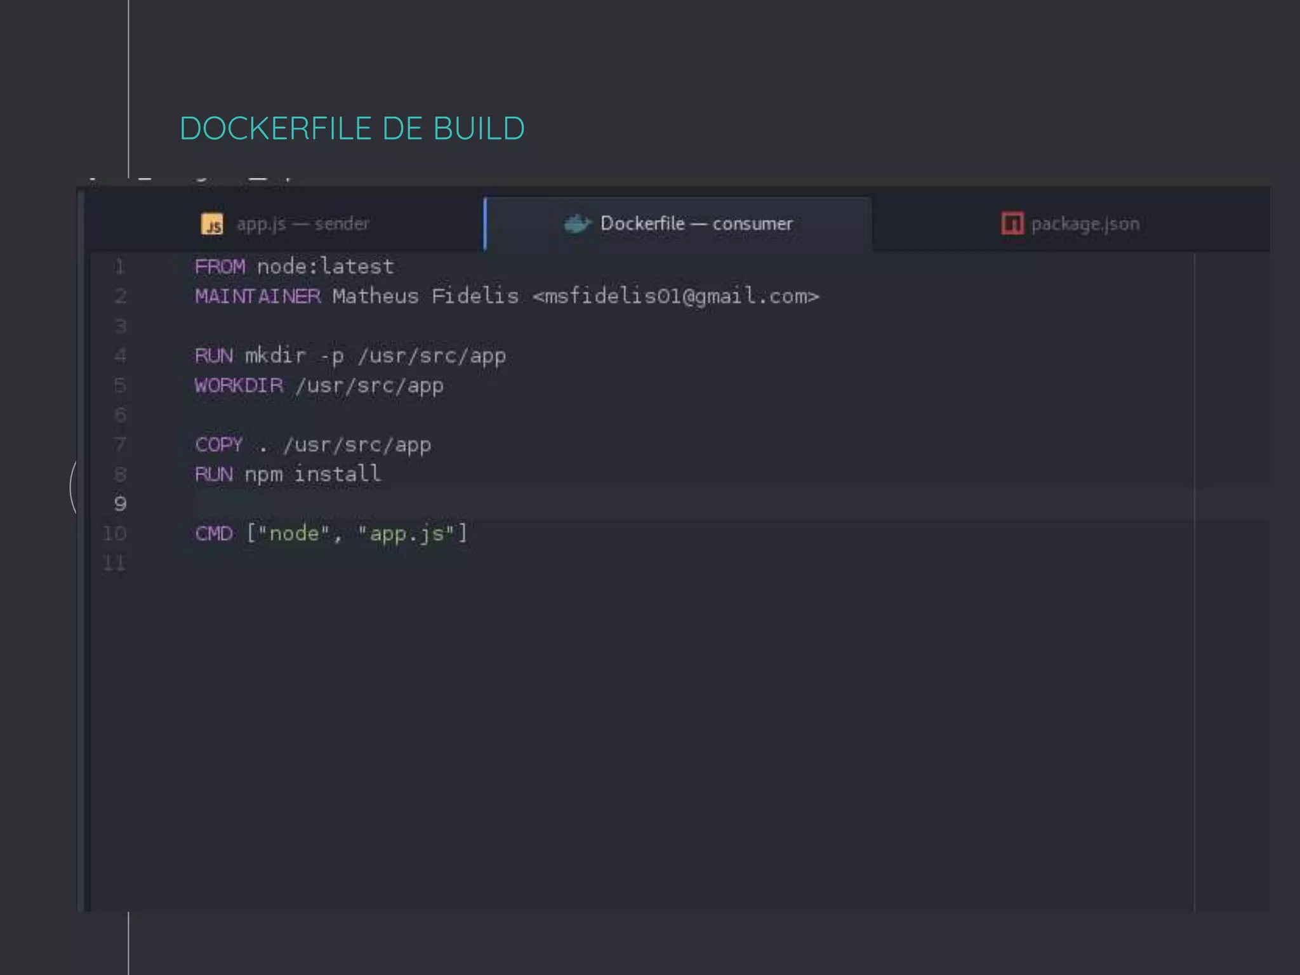Image resolution: width=1300 pixels, height=975 pixels.
Task: Click the WORKDIR keyword on line 5
Action: tap(239, 385)
